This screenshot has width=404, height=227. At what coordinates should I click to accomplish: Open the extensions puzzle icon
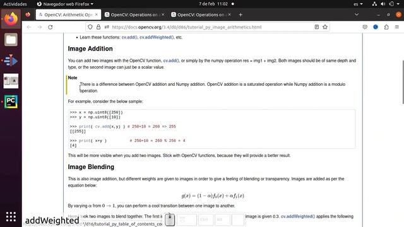pos(386,26)
